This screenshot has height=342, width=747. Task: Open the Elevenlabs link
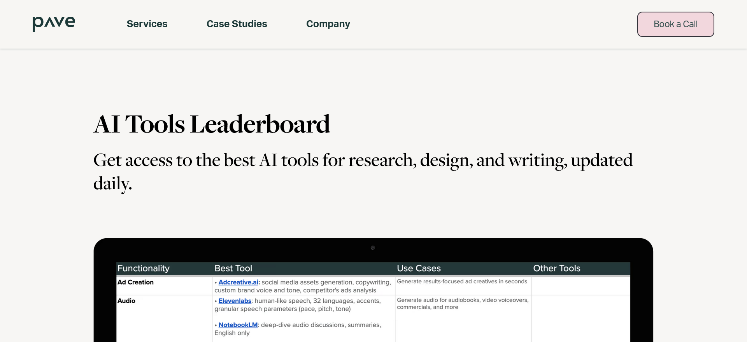pyautogui.click(x=234, y=301)
